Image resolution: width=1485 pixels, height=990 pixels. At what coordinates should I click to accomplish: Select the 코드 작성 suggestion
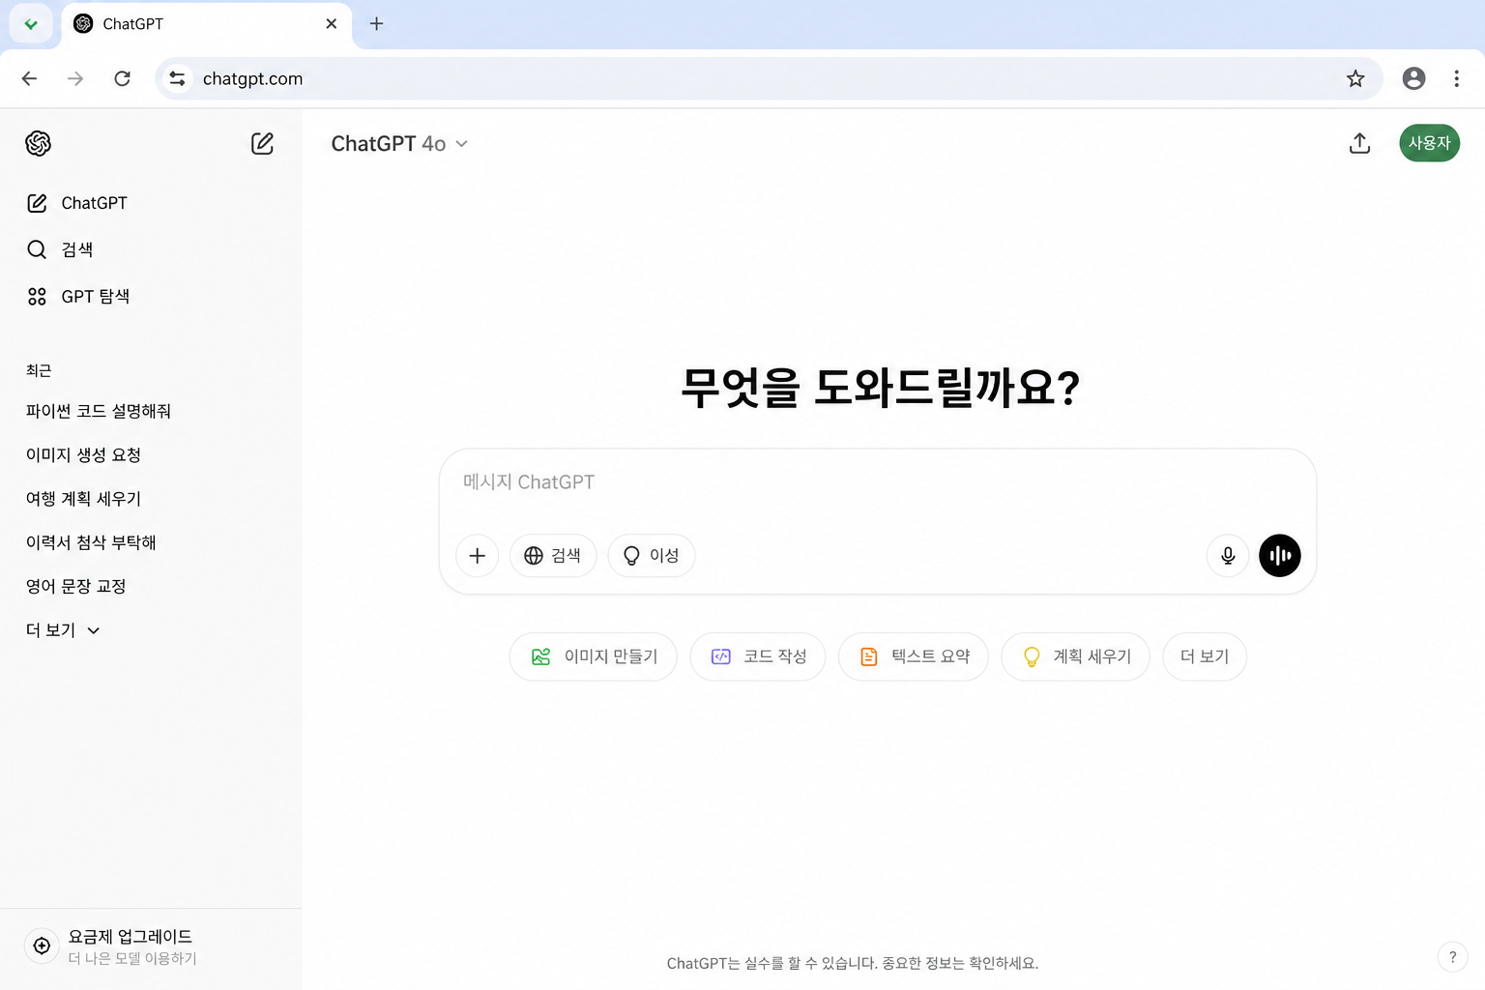pos(758,656)
